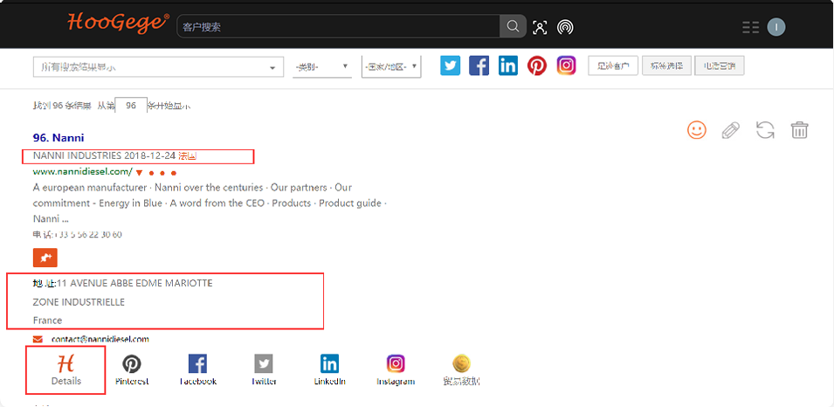Click the ZONE INDUSTRIELLE address line

[x=79, y=302]
